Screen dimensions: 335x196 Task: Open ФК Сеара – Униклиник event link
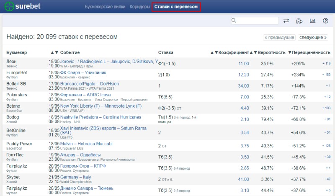[83, 73]
